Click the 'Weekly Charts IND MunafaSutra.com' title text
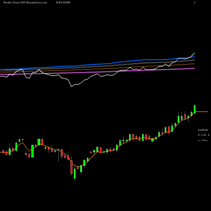This screenshot has width=211, height=211. 25,3
